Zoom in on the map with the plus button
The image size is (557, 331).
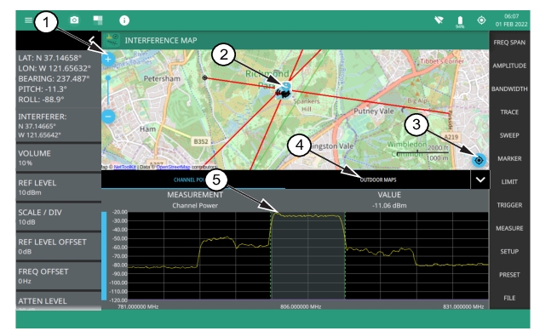coord(108,60)
